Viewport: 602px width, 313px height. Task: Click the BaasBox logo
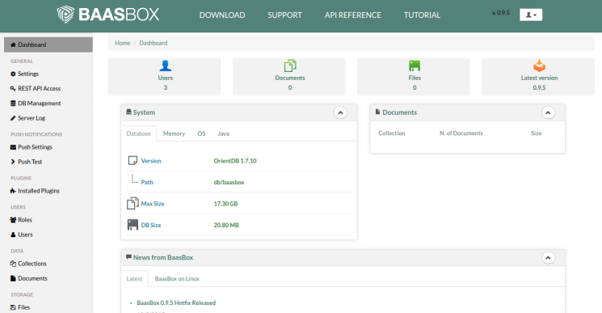pyautogui.click(x=108, y=15)
